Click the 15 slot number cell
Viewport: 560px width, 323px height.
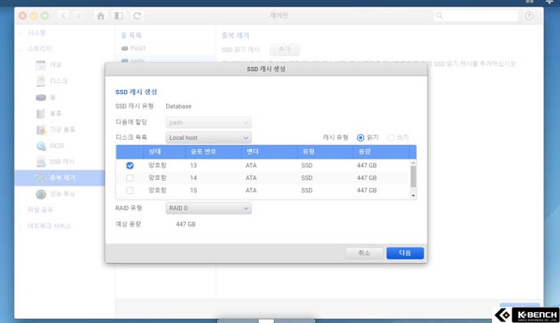(193, 190)
